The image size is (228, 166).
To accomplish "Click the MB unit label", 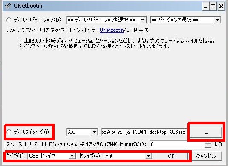I will [218, 144].
